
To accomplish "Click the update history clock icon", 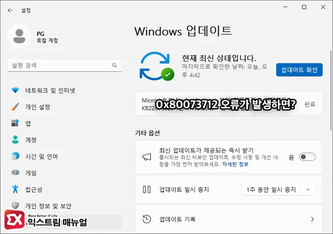I will tap(147, 219).
